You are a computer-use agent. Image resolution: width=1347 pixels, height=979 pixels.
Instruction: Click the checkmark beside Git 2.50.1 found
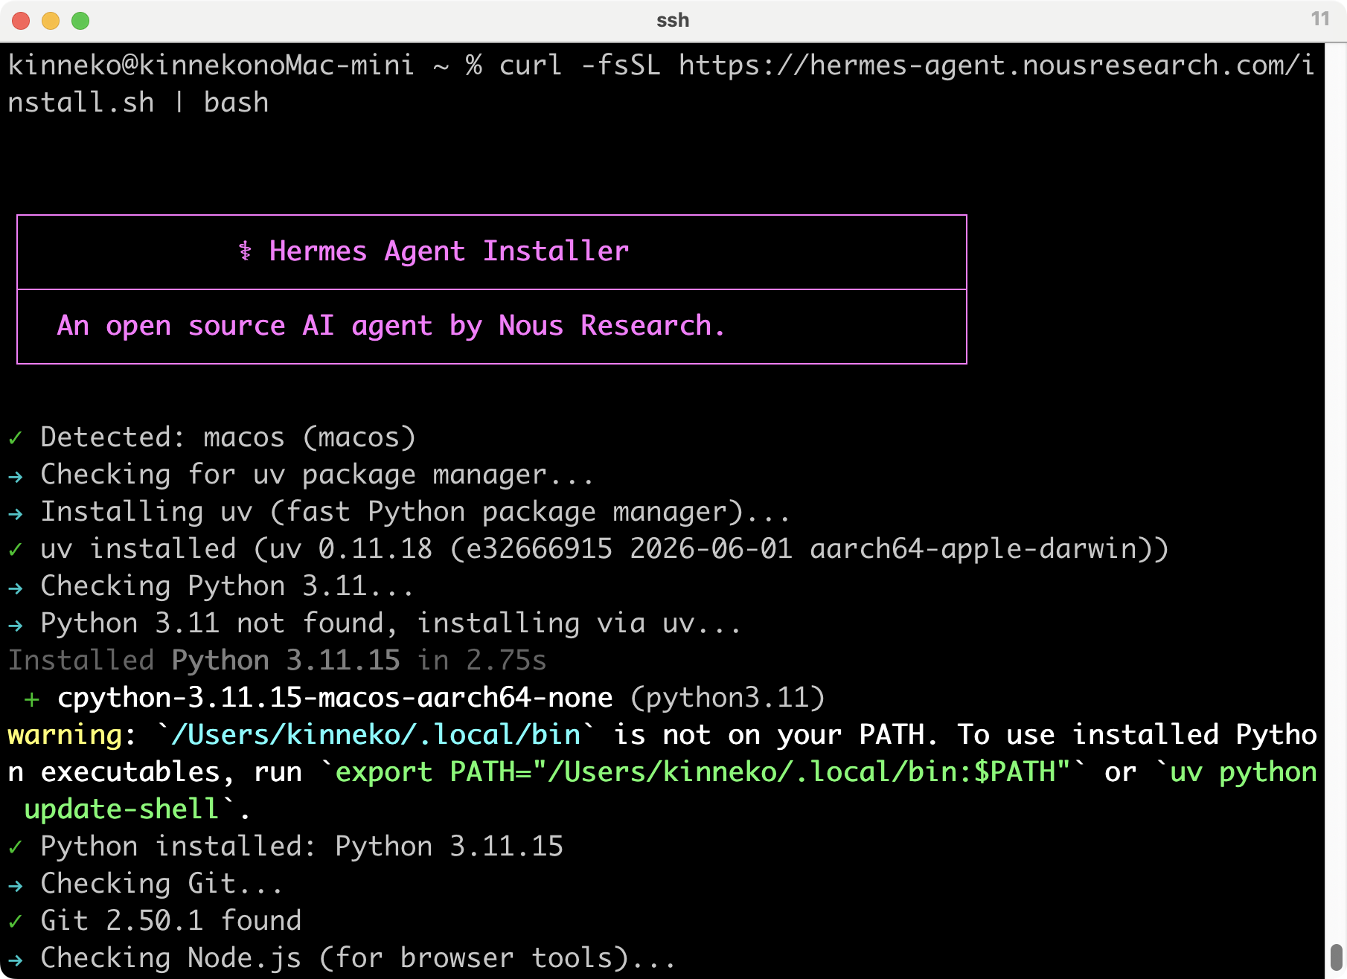[x=15, y=921]
